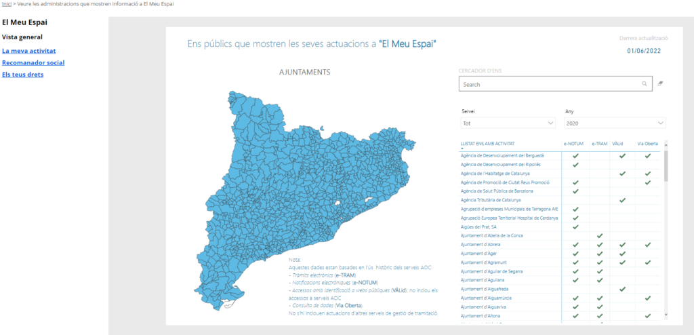Click VÀLid checkmark for Ajuntament d'Aiguafreda
Viewport: 694px width, 335px height.
point(622,289)
